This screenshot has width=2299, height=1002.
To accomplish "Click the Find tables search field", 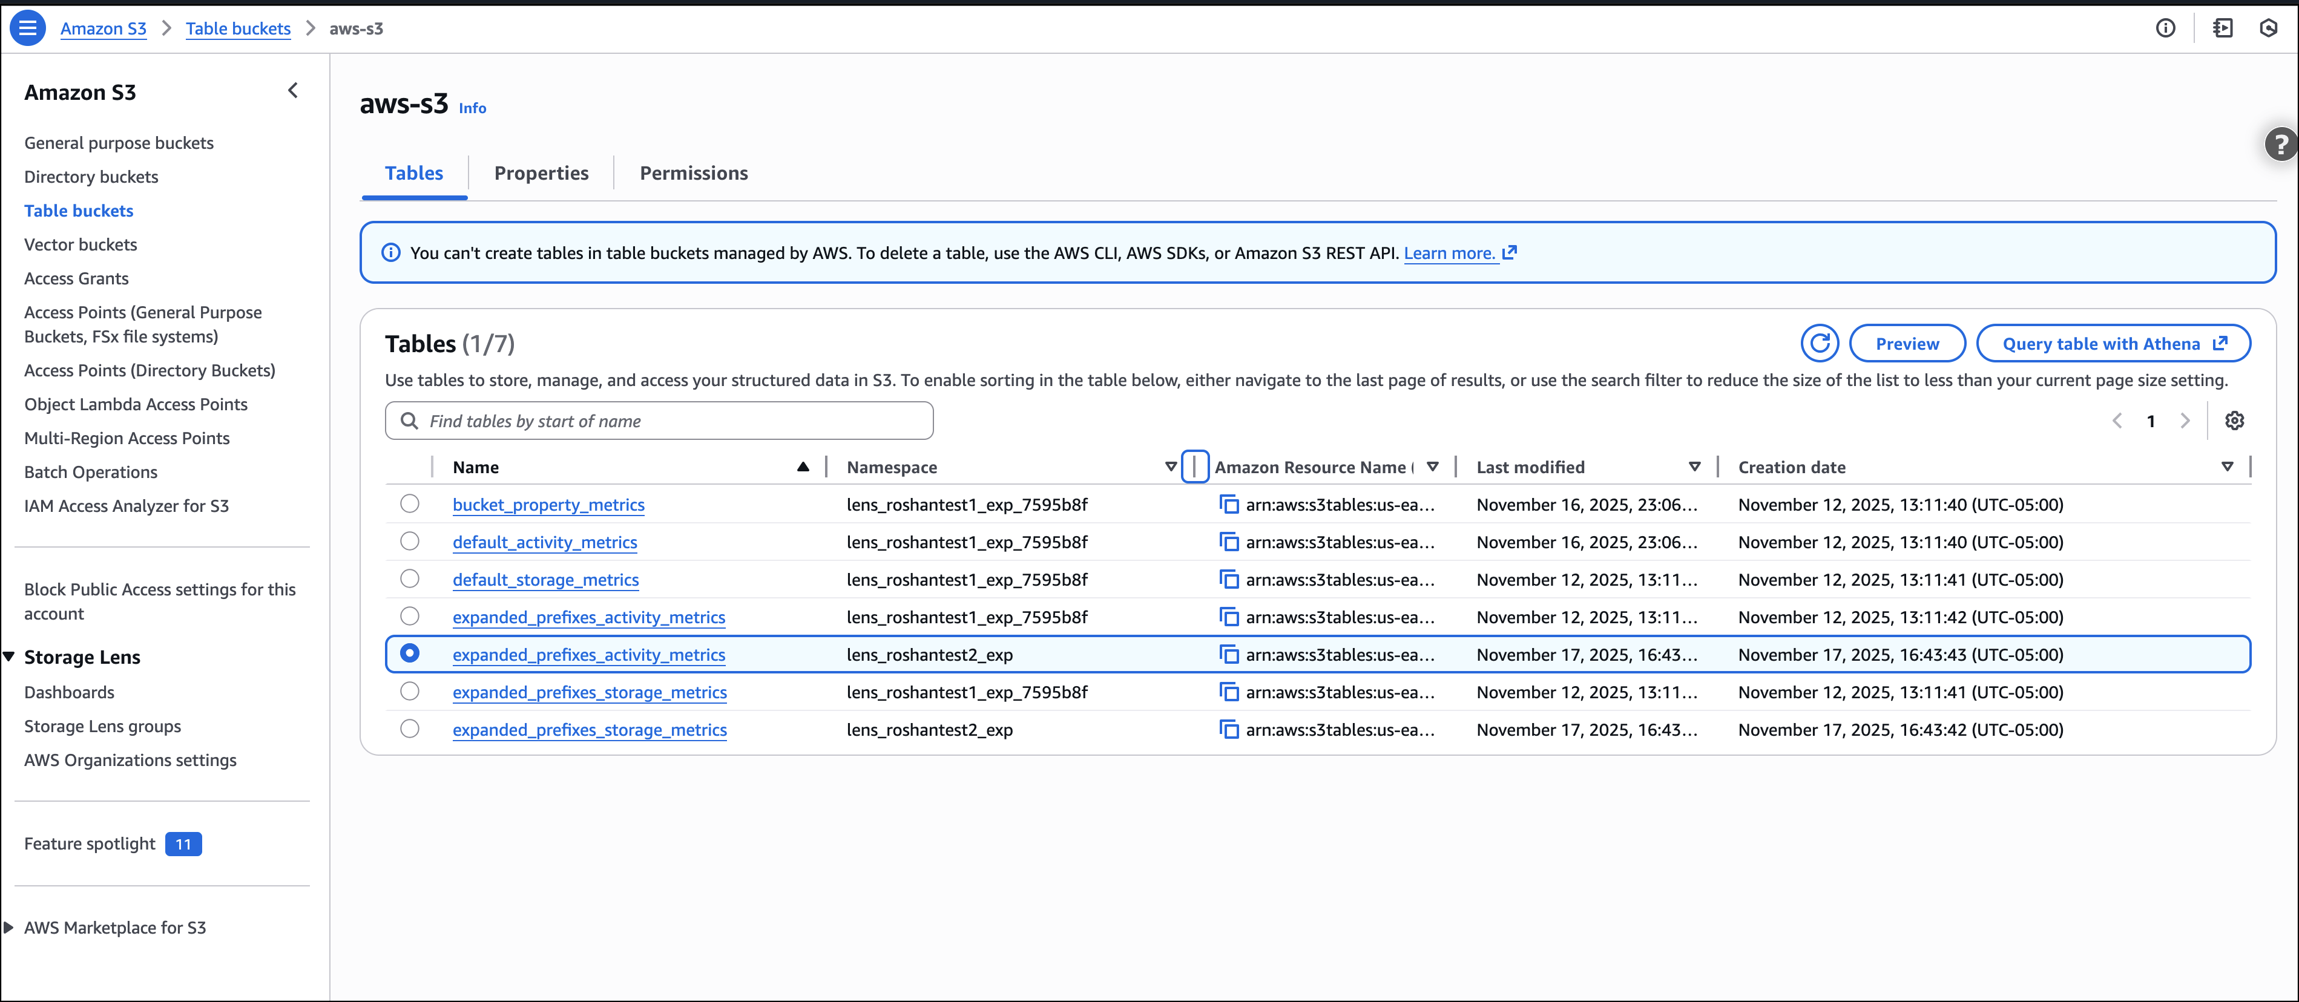I will pyautogui.click(x=660, y=421).
